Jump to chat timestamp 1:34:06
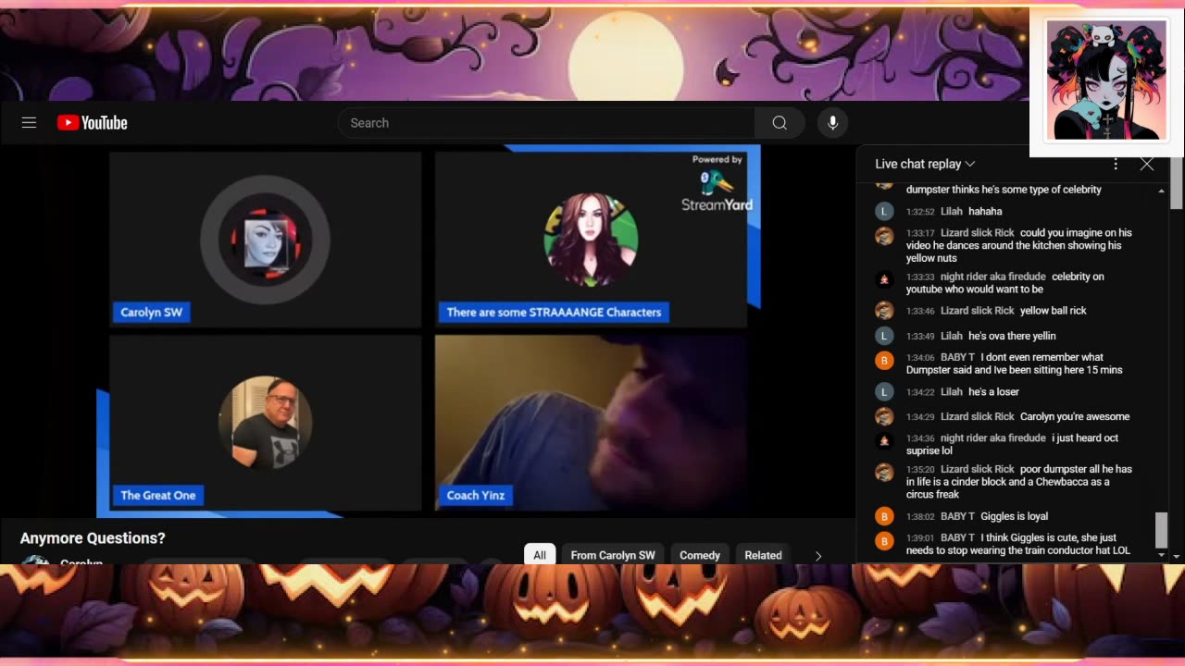 pyautogui.click(x=920, y=357)
